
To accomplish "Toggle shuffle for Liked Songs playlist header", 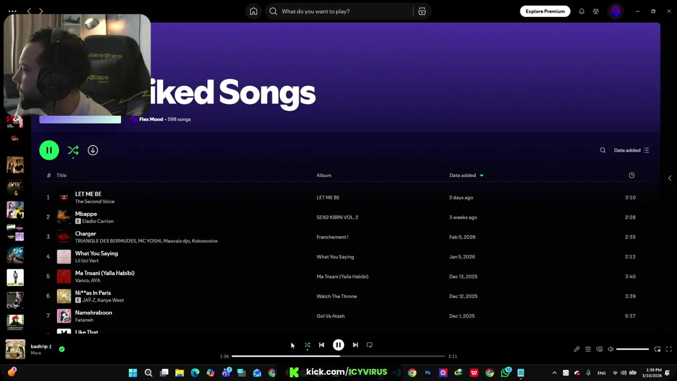I will pyautogui.click(x=73, y=150).
